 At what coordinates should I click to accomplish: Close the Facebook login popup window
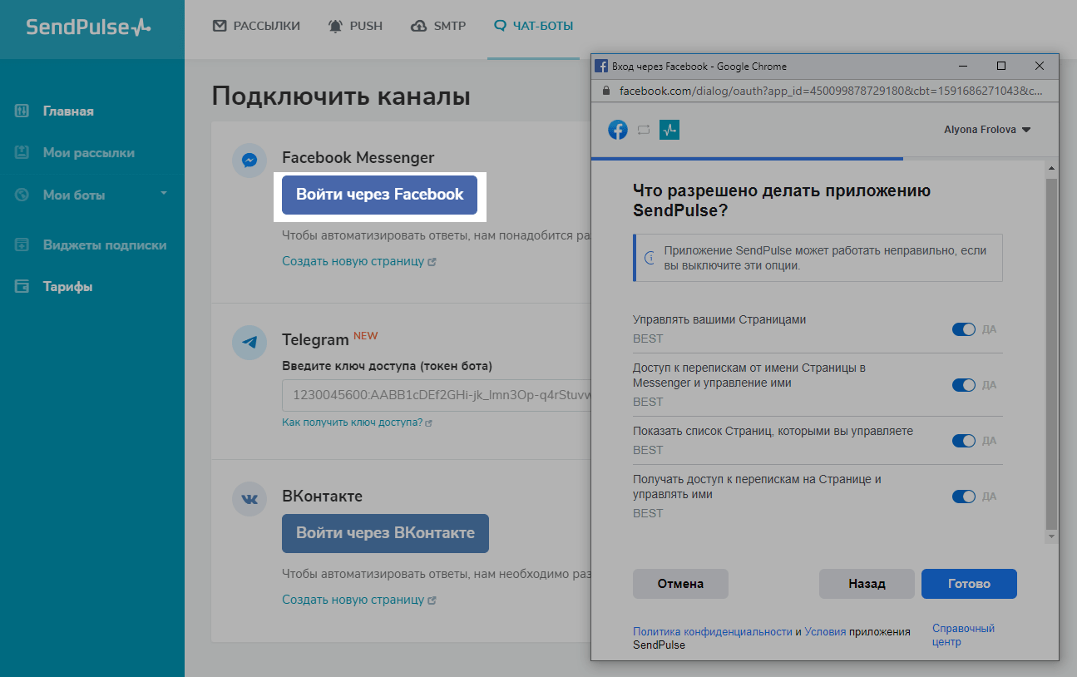point(1040,66)
